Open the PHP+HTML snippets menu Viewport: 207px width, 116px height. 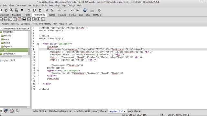pos(45,24)
